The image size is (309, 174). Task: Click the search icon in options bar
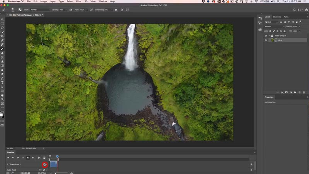click(294, 10)
